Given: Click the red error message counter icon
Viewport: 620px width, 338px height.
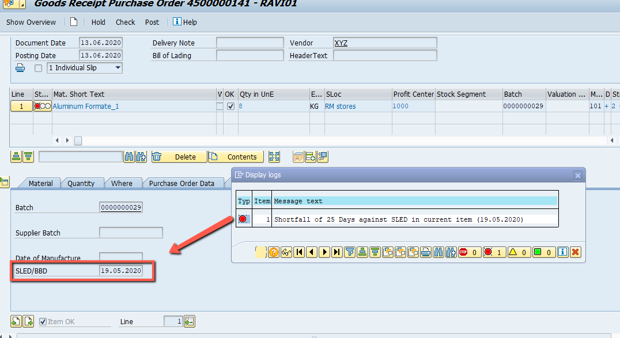Looking at the screenshot, I should click(x=494, y=252).
